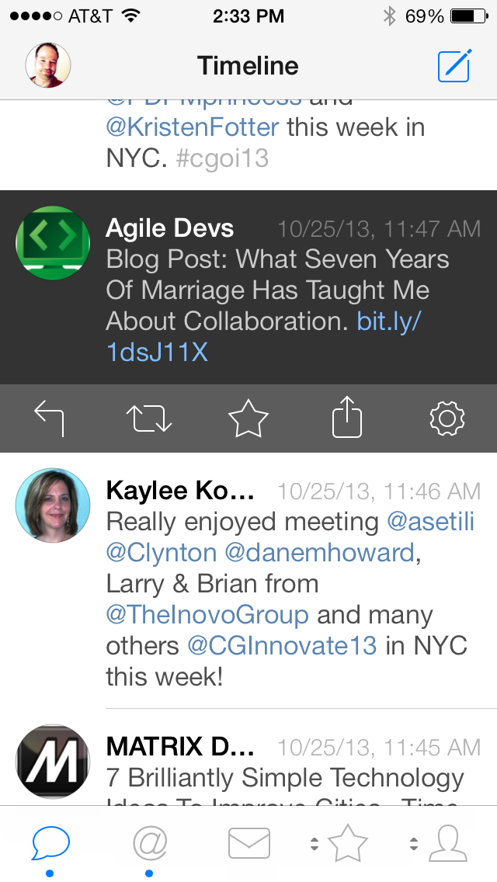The height and width of the screenshot is (882, 497).
Task: Tap the #cgoi13 hashtag
Action: pyautogui.click(x=221, y=158)
